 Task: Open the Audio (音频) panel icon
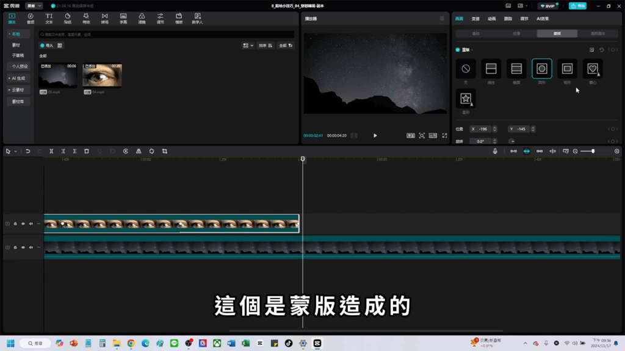click(x=31, y=18)
